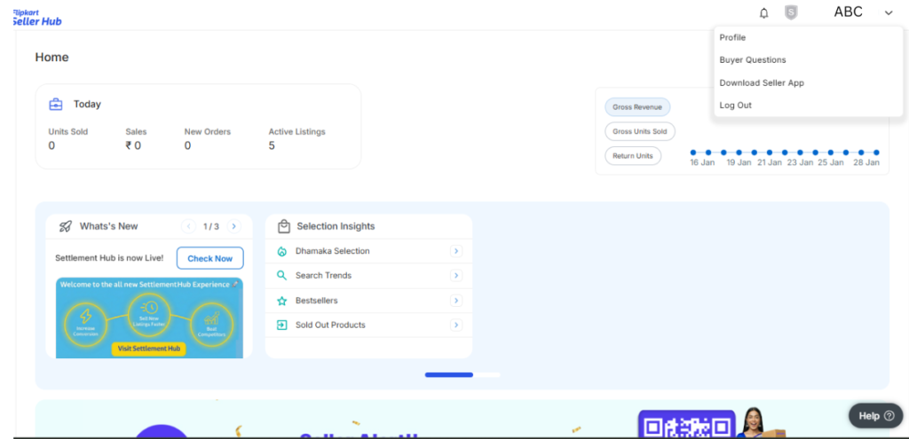Image resolution: width=909 pixels, height=439 pixels.
Task: Click the Sales ₹ 0 value
Action: (133, 145)
